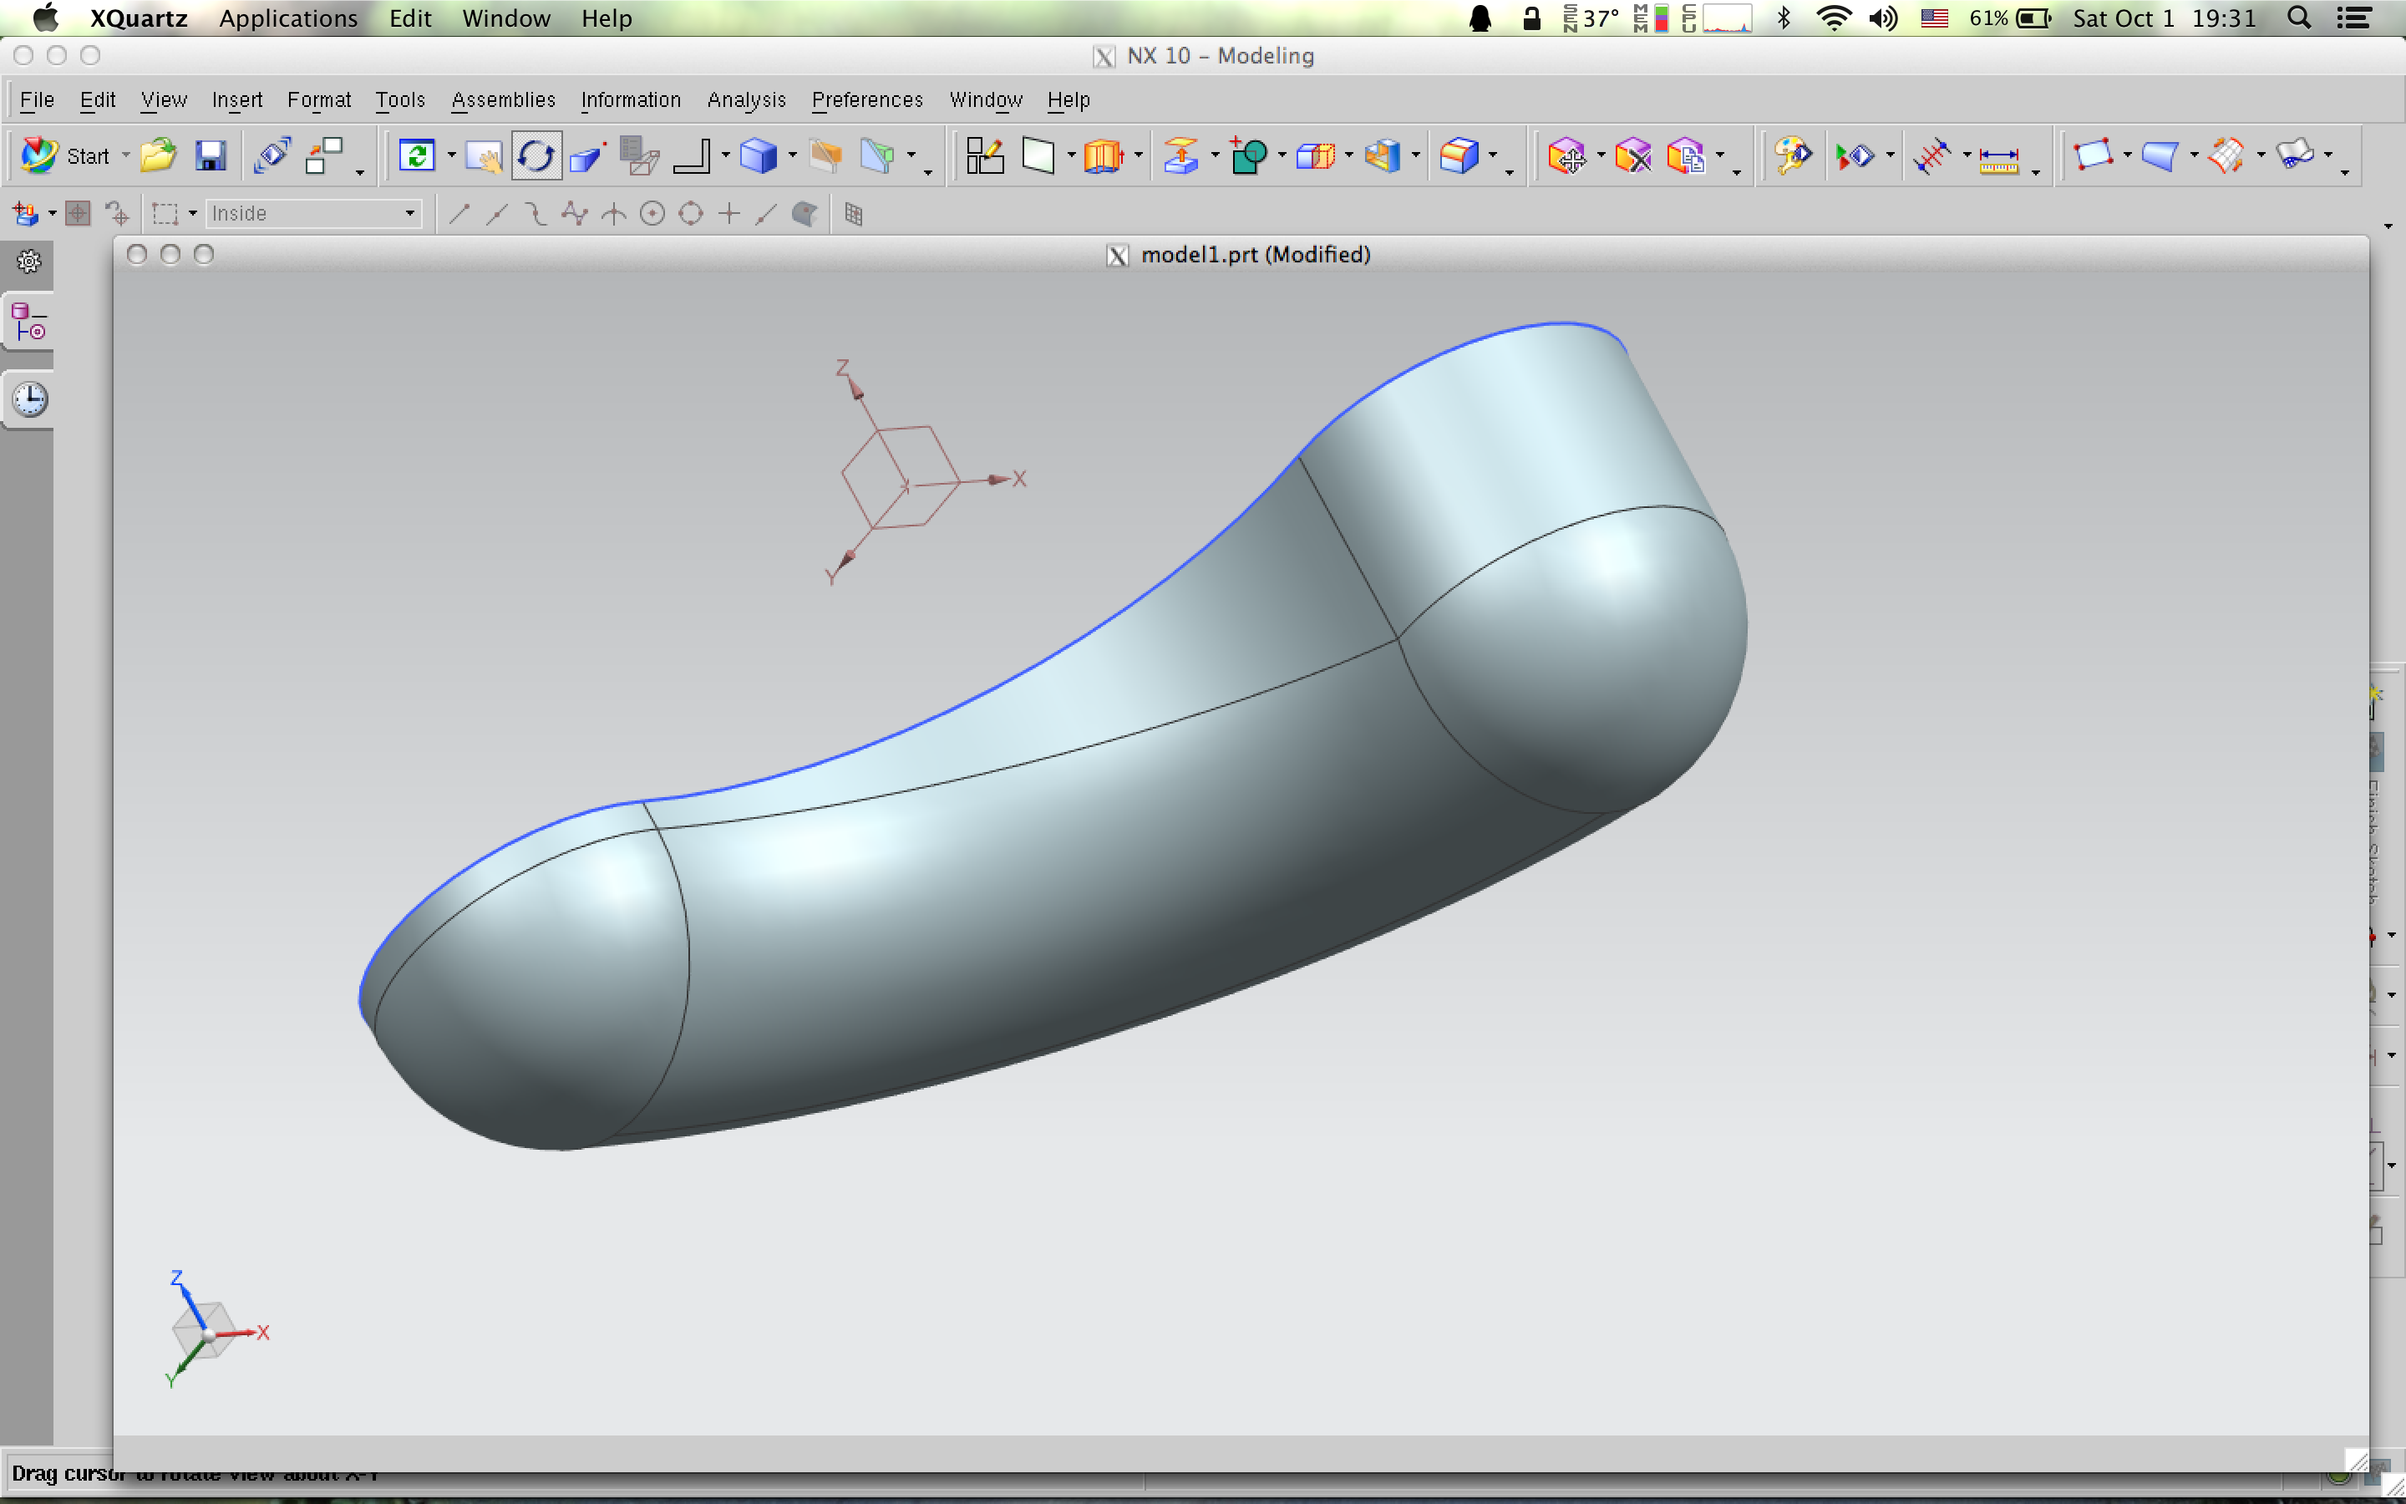Select the orange Extrude tool

(1104, 156)
